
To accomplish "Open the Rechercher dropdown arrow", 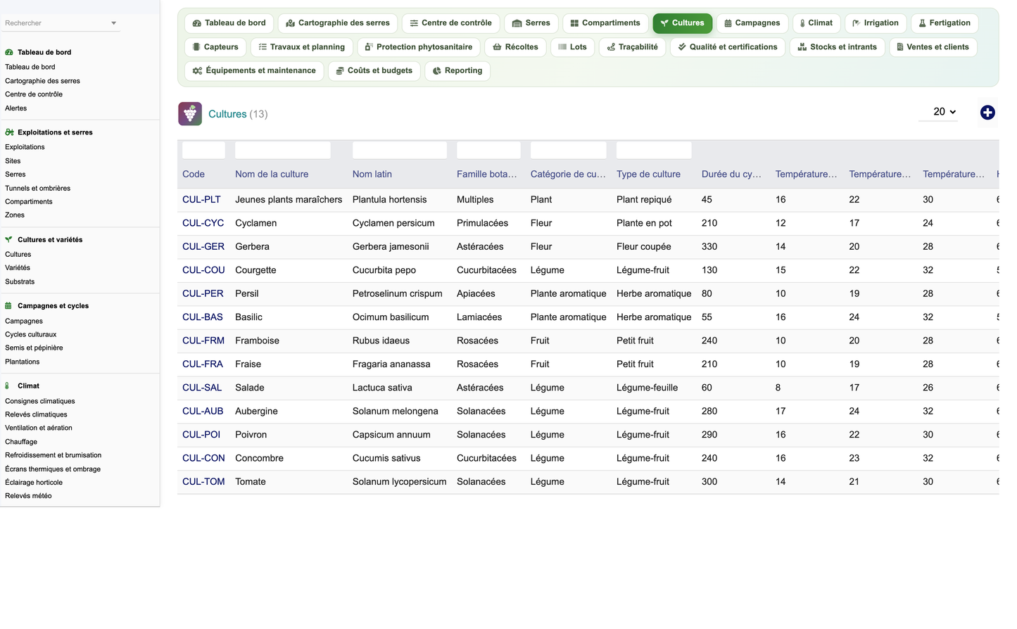I will pos(113,23).
